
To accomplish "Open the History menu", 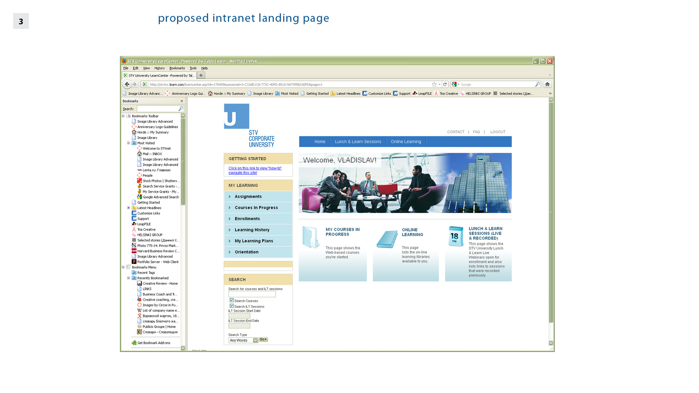I will 159,68.
